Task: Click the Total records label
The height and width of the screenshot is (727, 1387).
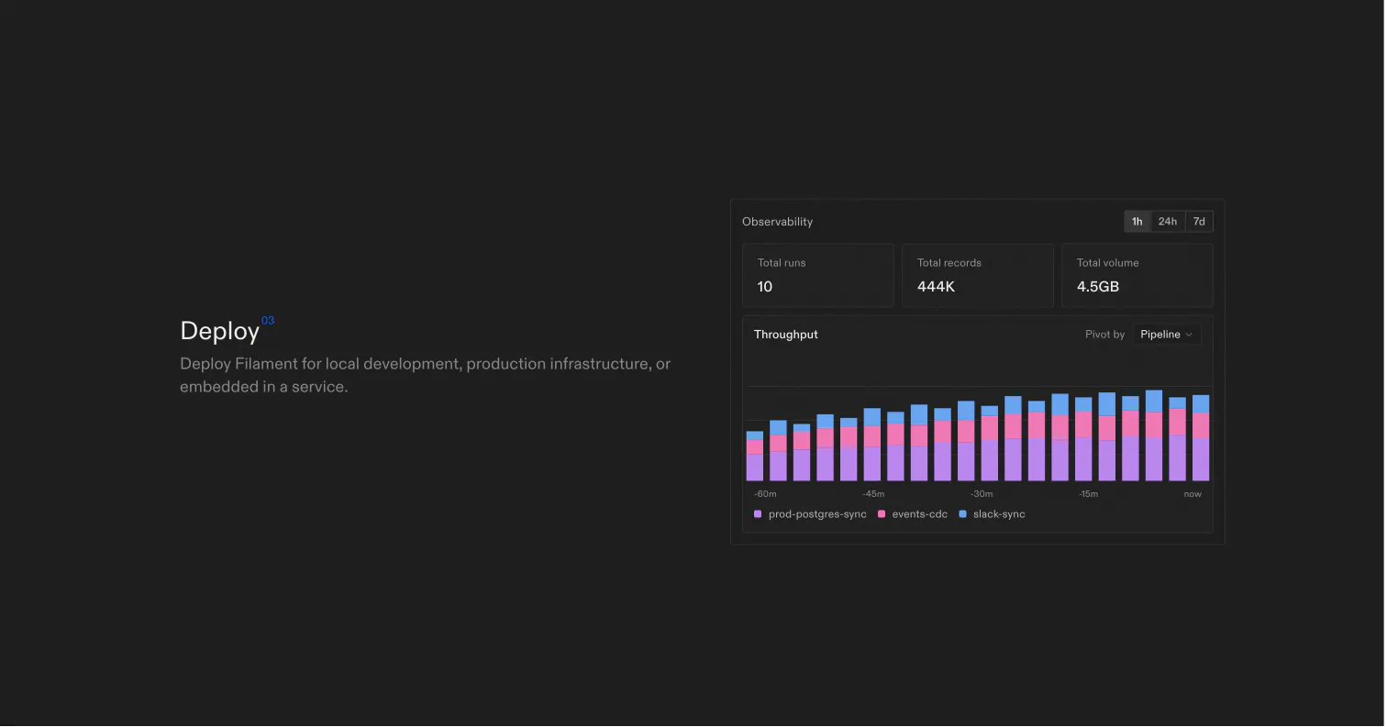Action: click(x=949, y=263)
